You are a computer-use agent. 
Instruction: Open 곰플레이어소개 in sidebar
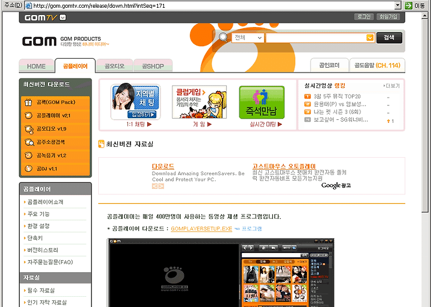point(45,202)
